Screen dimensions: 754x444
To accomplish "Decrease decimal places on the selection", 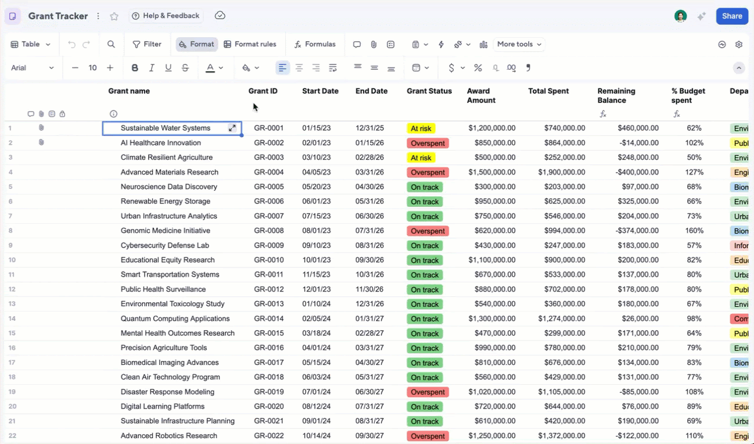I will click(x=496, y=68).
